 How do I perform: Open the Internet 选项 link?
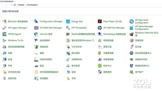pos(46,34)
